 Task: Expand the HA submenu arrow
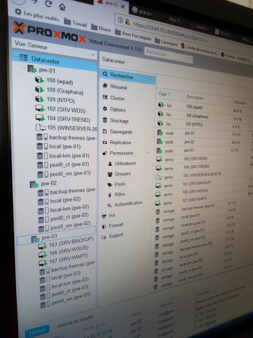(146, 211)
